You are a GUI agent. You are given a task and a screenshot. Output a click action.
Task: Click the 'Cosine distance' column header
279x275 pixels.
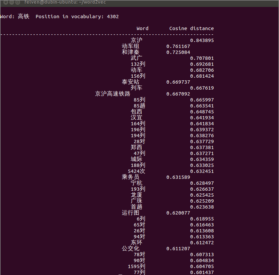point(192,28)
